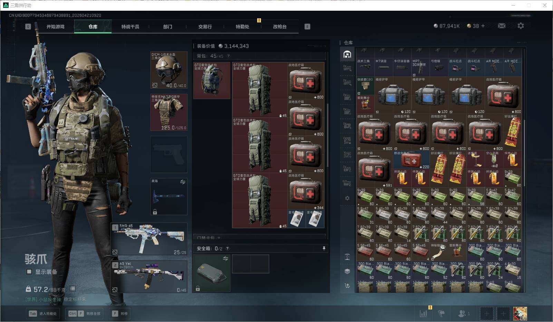The width and height of the screenshot is (553, 322).
Task: Open the statistics bar-chart icon
Action: point(423,313)
